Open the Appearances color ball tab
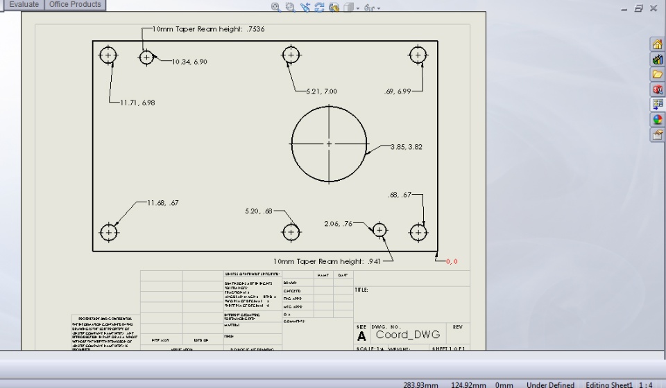Viewport: 666px width, 388px height. pos(657,120)
